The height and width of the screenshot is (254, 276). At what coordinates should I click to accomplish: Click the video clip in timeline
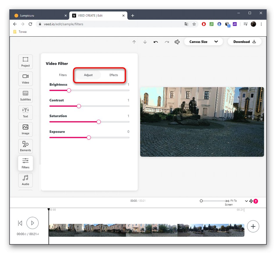tap(146, 230)
